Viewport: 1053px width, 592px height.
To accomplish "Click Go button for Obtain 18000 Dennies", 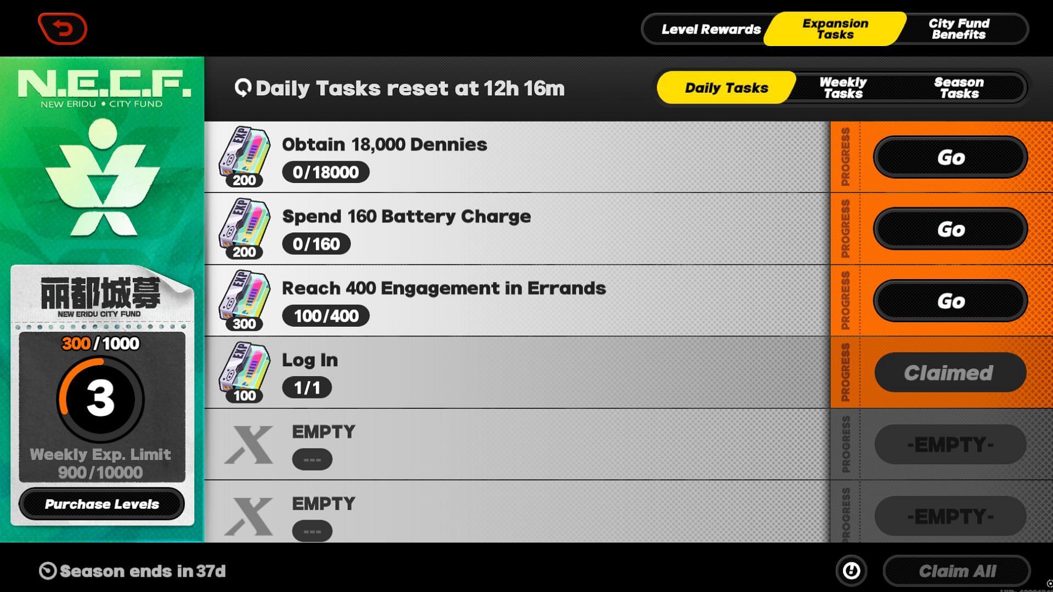I will click(x=950, y=157).
